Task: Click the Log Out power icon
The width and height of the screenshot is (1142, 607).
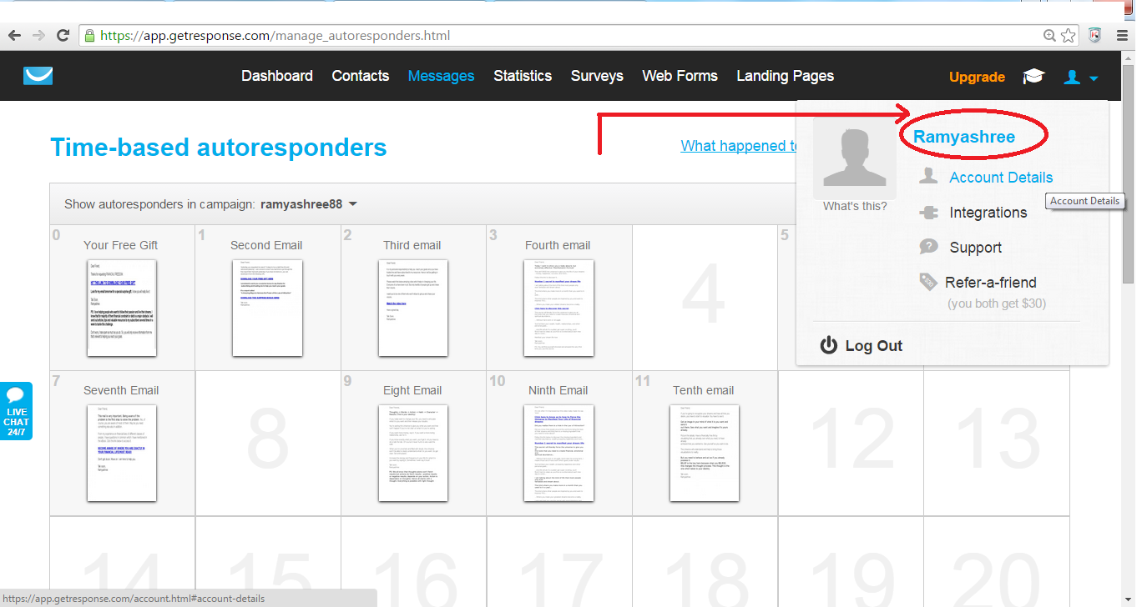Action: 828,345
